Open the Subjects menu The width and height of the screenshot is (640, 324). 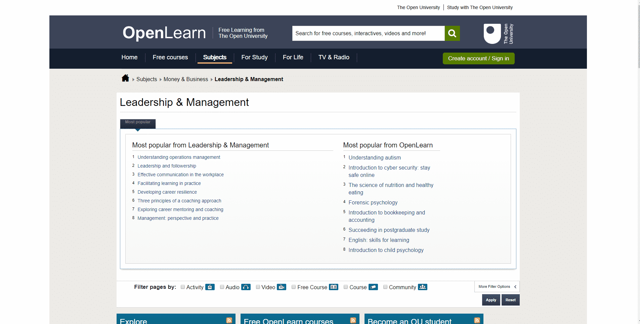tap(215, 57)
